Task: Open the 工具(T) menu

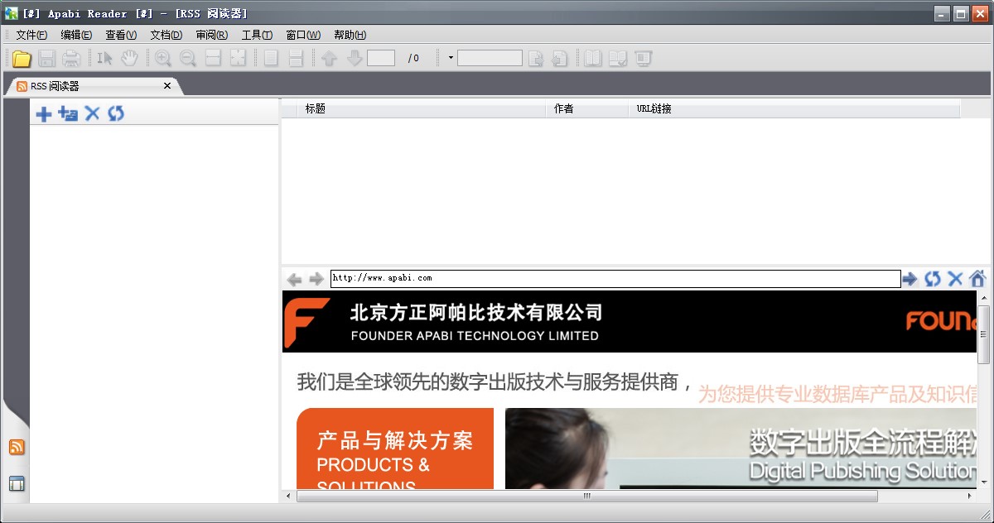Action: pos(257,35)
